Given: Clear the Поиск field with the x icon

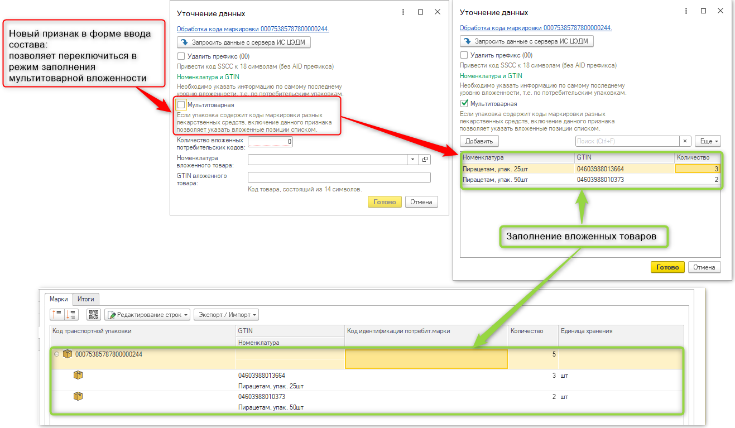Looking at the screenshot, I should (x=685, y=141).
